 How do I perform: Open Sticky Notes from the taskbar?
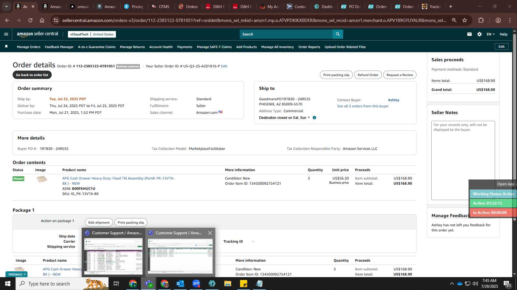tap(243, 284)
